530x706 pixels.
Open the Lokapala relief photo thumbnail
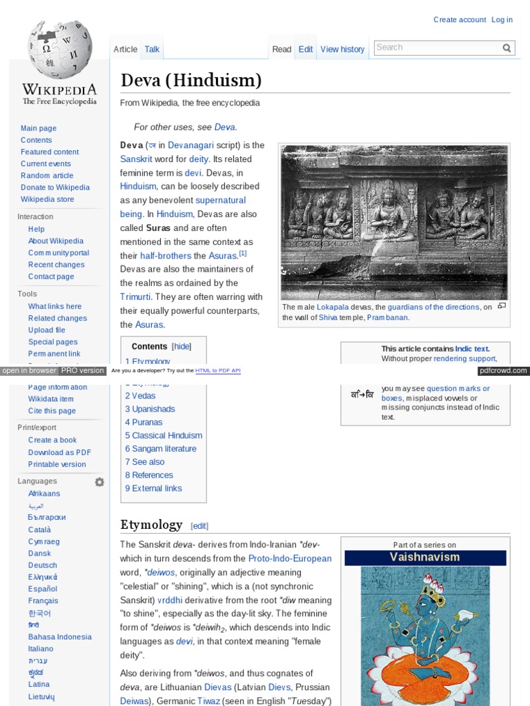coord(394,223)
